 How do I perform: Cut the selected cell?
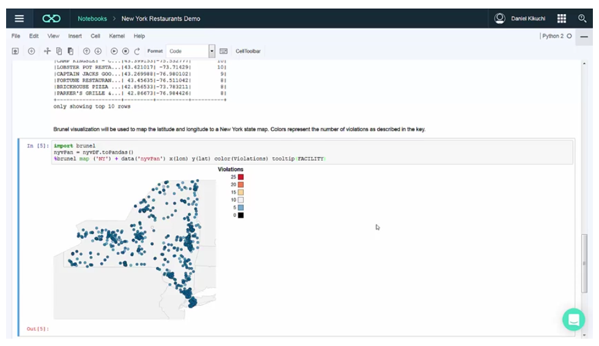click(x=48, y=51)
